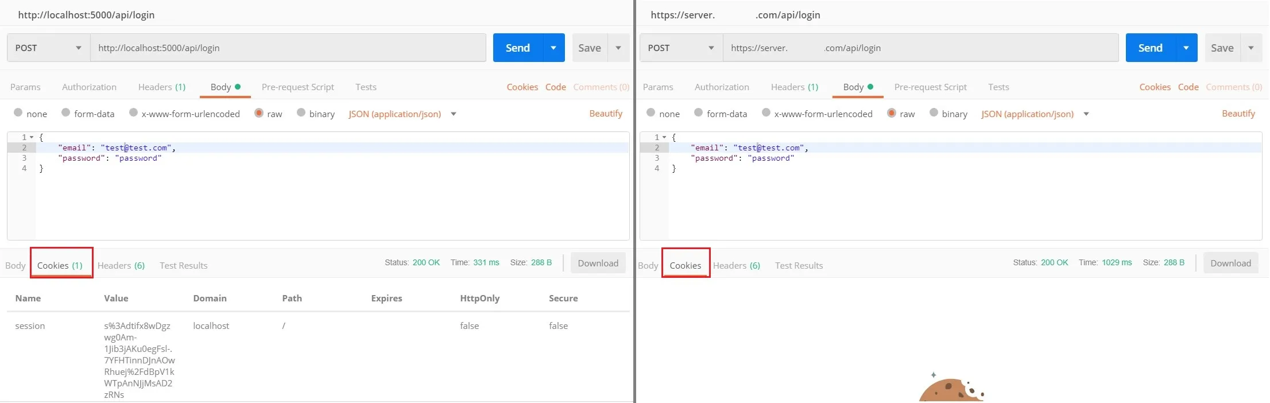The height and width of the screenshot is (403, 1270).
Task: Open the Pre-request Script tab in the localhost window
Action: (x=297, y=87)
